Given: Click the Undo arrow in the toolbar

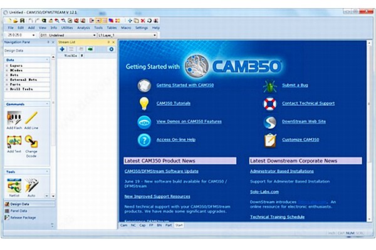Looking at the screenshot, I should [31, 21].
